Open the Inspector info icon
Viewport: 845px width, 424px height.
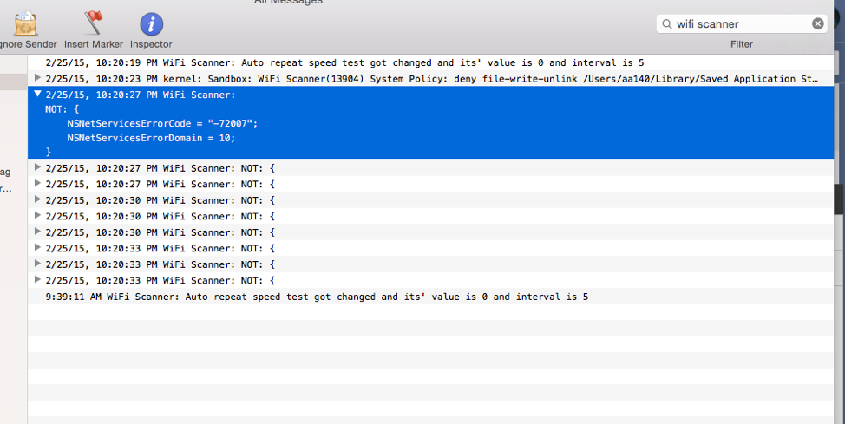[x=152, y=24]
